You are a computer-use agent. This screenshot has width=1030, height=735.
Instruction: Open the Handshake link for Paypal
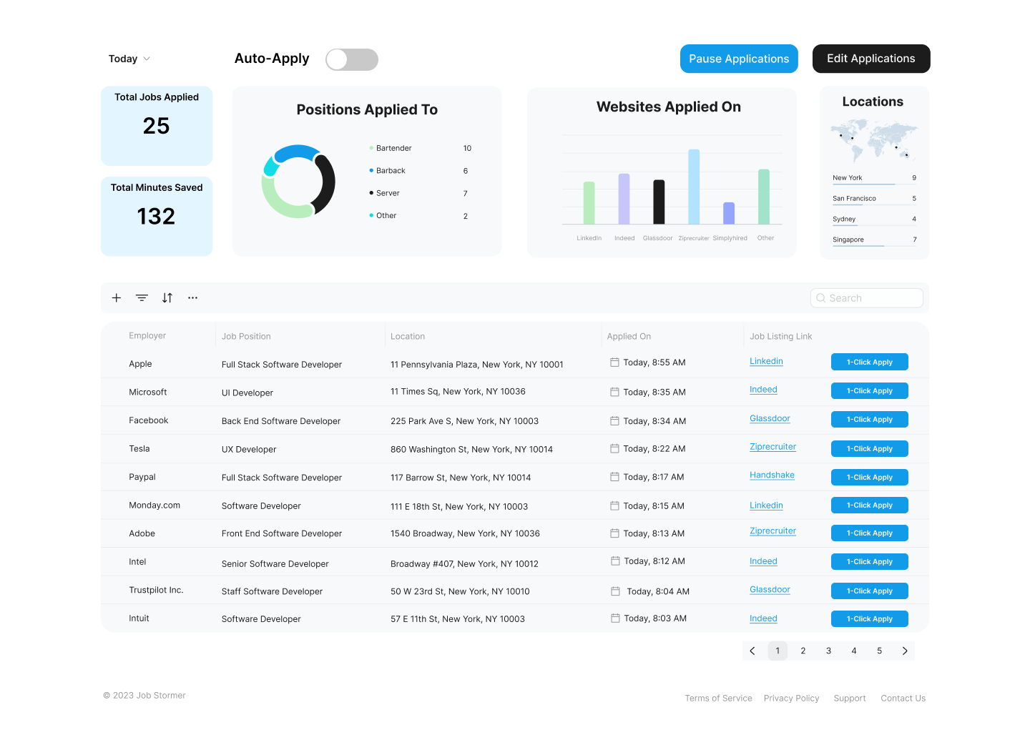772,475
